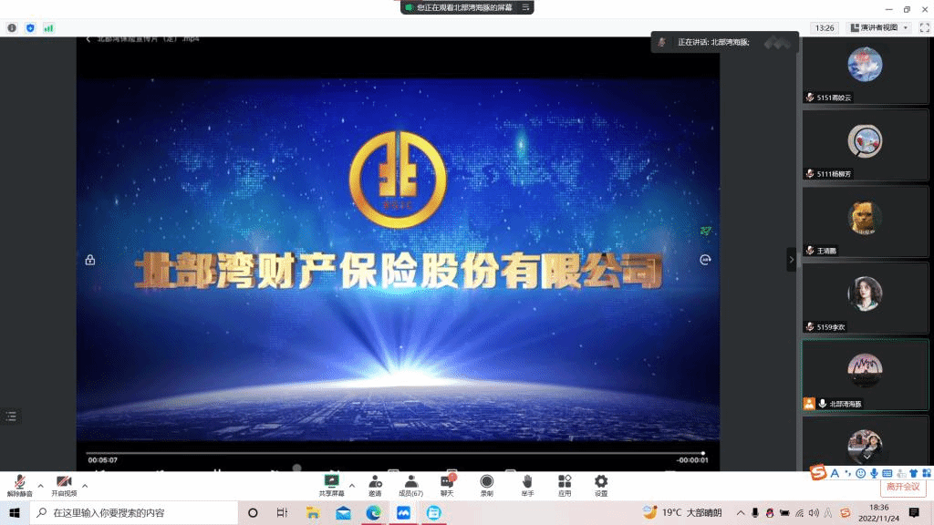Open the members (成员) list
934x525 pixels.
(410, 483)
